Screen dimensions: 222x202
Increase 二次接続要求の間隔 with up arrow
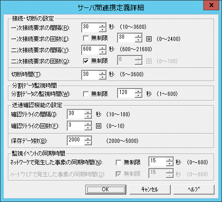point(103,48)
